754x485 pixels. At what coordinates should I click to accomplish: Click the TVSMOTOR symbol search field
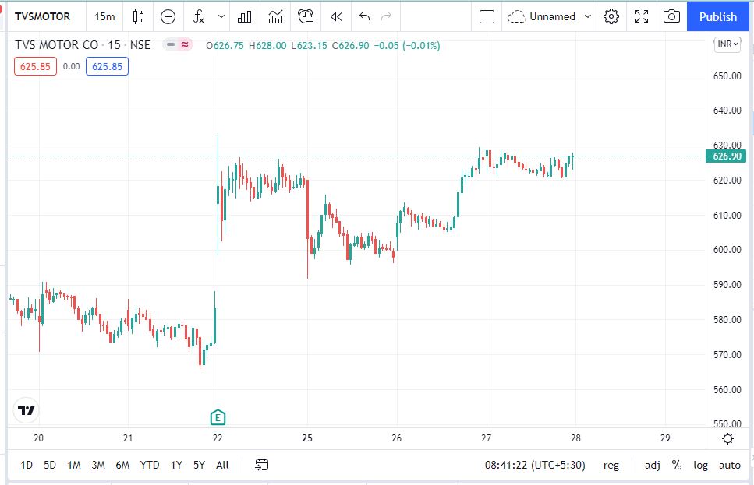tap(43, 16)
